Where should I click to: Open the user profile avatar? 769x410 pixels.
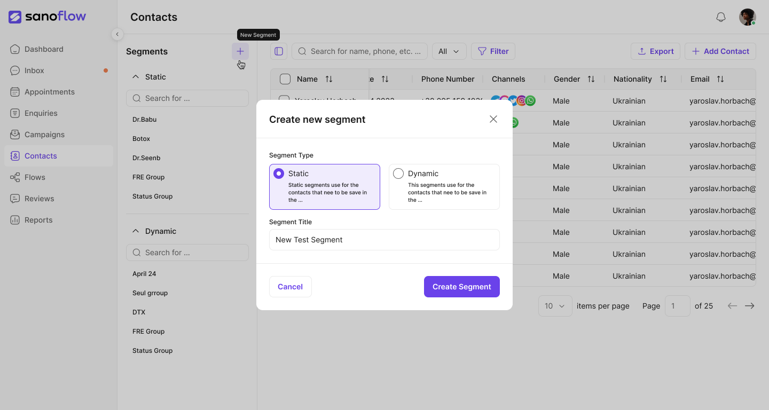(x=748, y=17)
